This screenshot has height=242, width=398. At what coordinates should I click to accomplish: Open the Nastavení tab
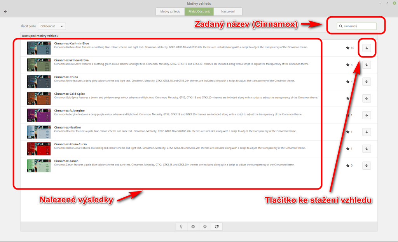tap(228, 11)
